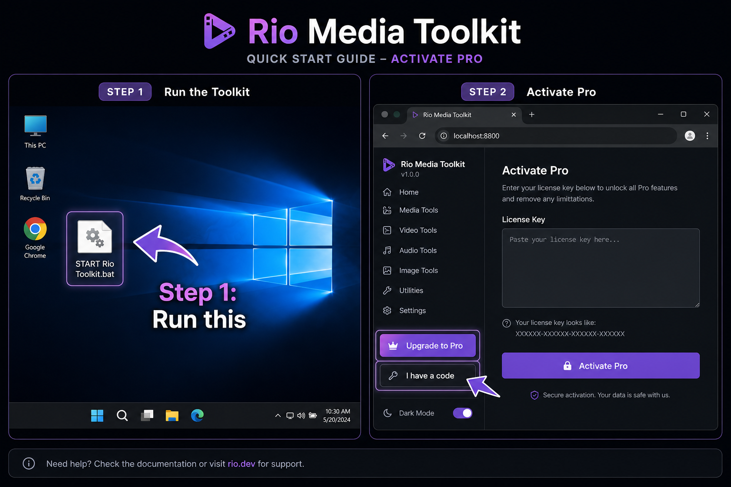Toggle the Dark Mode switch
Image resolution: width=731 pixels, height=487 pixels.
[463, 413]
